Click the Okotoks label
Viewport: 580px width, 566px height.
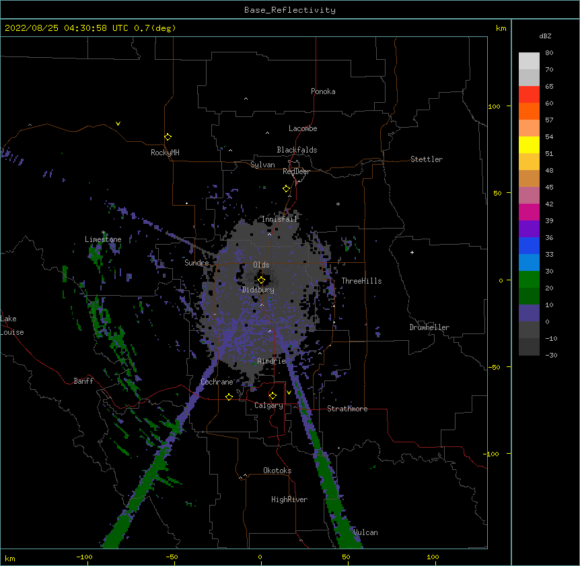[277, 471]
